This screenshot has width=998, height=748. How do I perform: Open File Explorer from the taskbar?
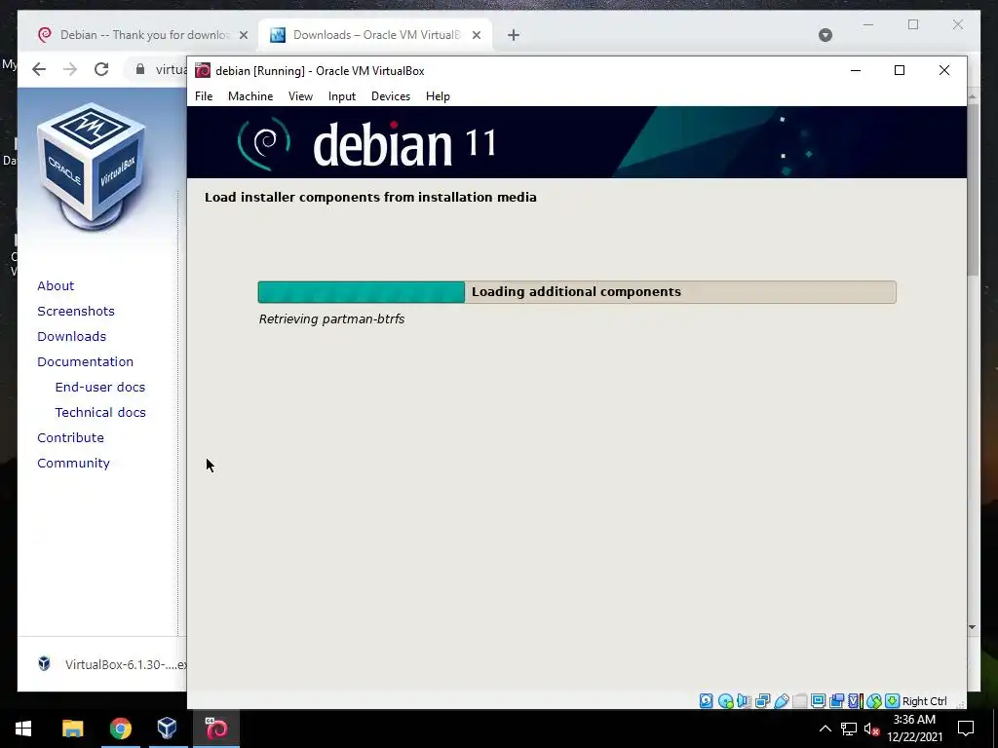[72, 729]
